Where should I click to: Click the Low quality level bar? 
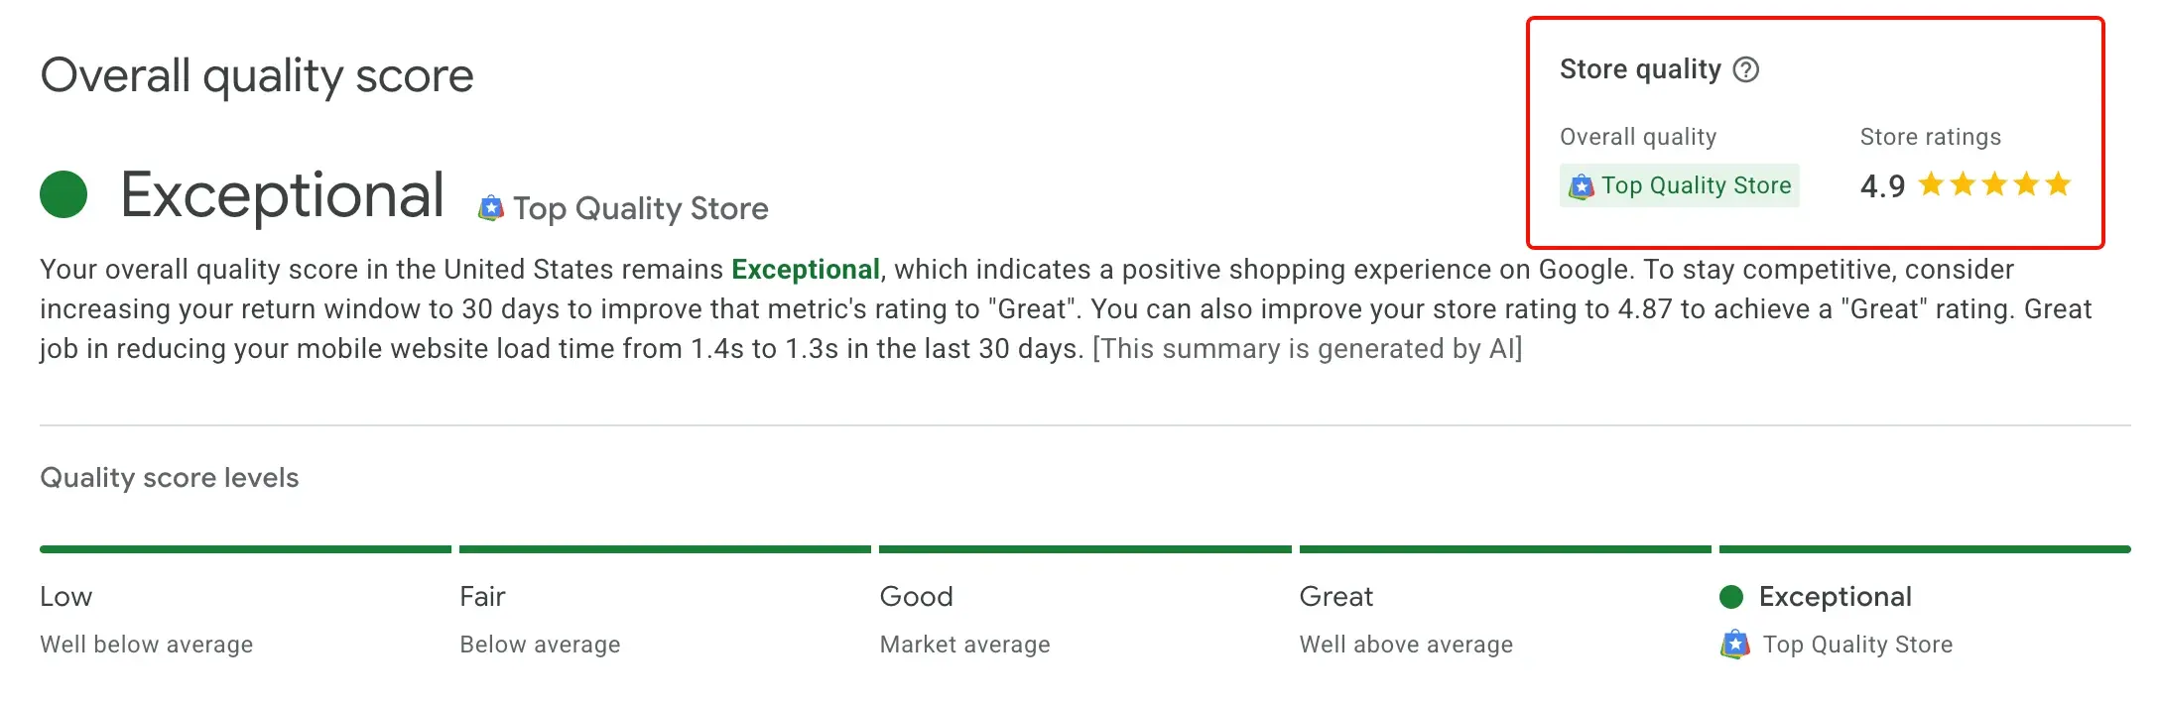(x=243, y=548)
